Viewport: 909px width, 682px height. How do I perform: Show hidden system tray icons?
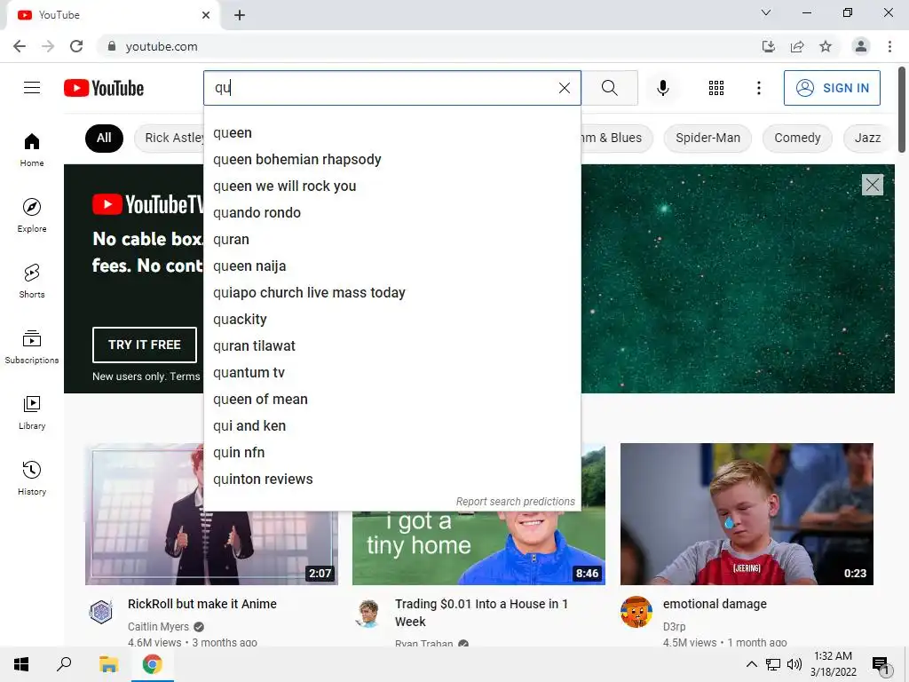751,664
